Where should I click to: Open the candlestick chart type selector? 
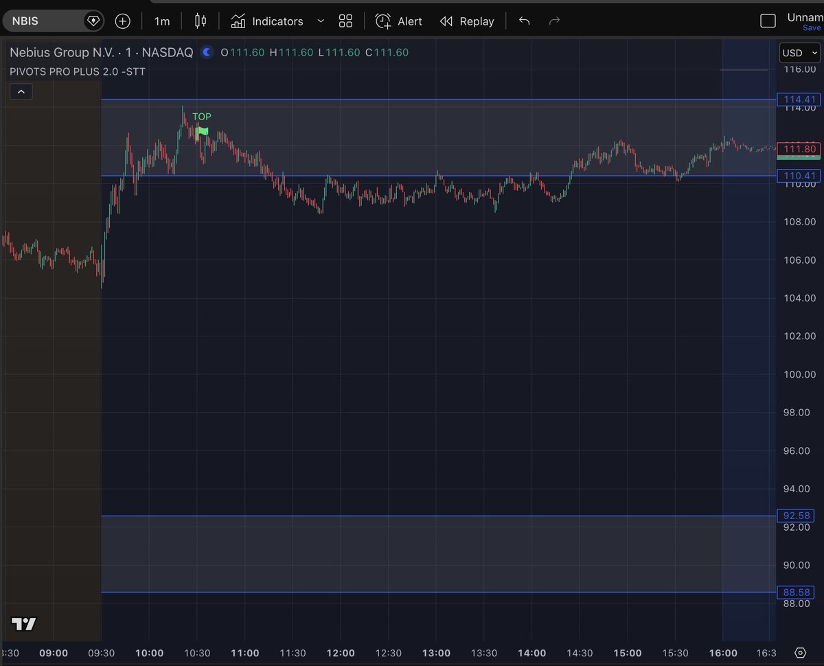click(201, 21)
